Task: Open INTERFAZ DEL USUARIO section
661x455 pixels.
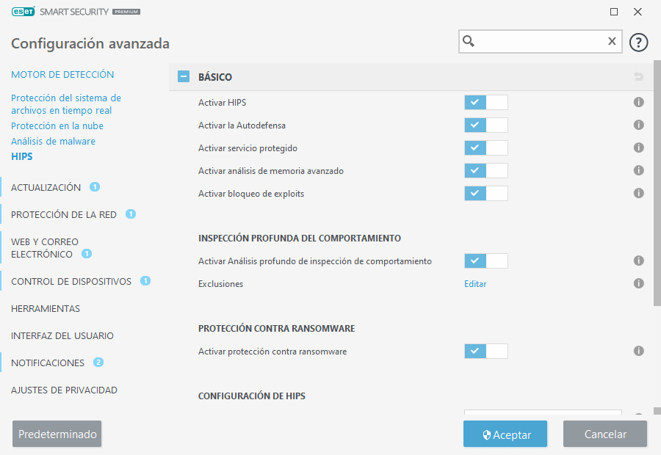Action: 62,336
